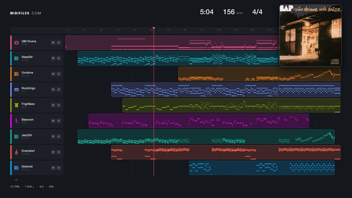Select the SteelGtr guitar fretboard icon
Image resolution: width=352 pixels, height=198 pixels.
coord(16,58)
